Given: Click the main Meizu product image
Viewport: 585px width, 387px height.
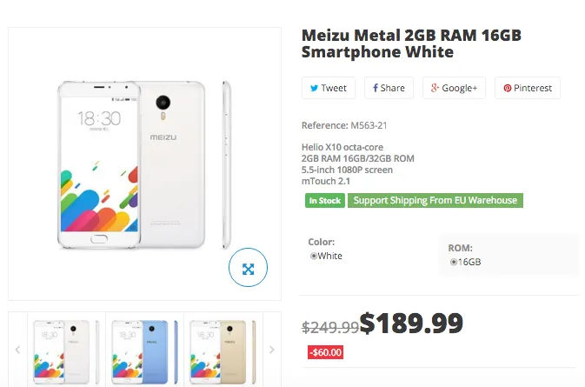Looking at the screenshot, I should 144,163.
